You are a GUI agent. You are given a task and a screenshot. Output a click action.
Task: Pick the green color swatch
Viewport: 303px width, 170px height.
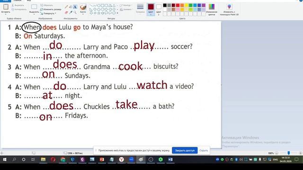pyautogui.click(x=191, y=5)
